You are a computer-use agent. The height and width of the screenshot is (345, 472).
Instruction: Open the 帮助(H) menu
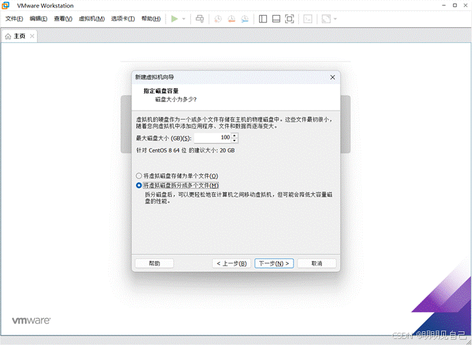(150, 19)
